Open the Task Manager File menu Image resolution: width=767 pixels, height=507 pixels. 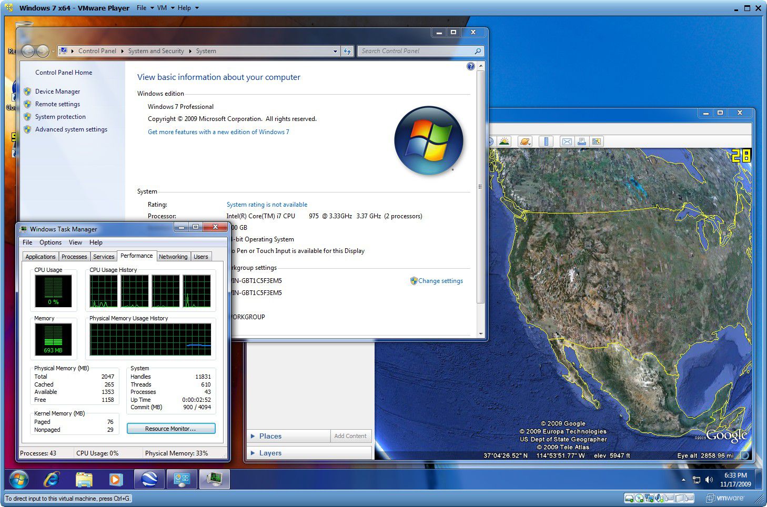[x=27, y=242]
